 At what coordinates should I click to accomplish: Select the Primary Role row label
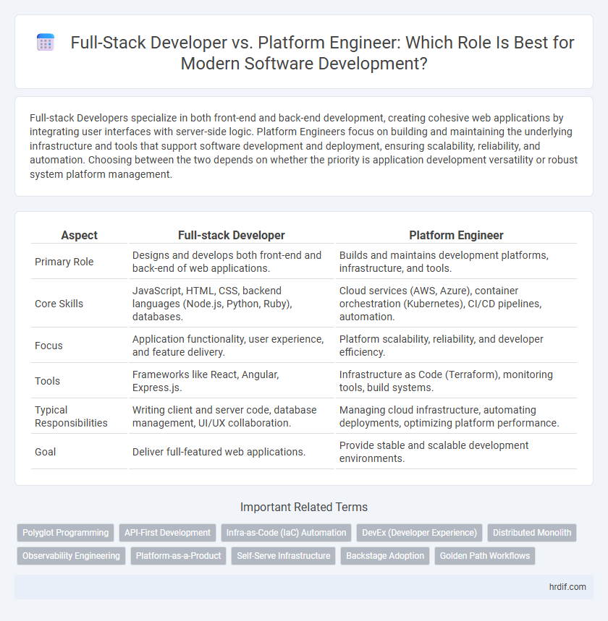pyautogui.click(x=64, y=262)
